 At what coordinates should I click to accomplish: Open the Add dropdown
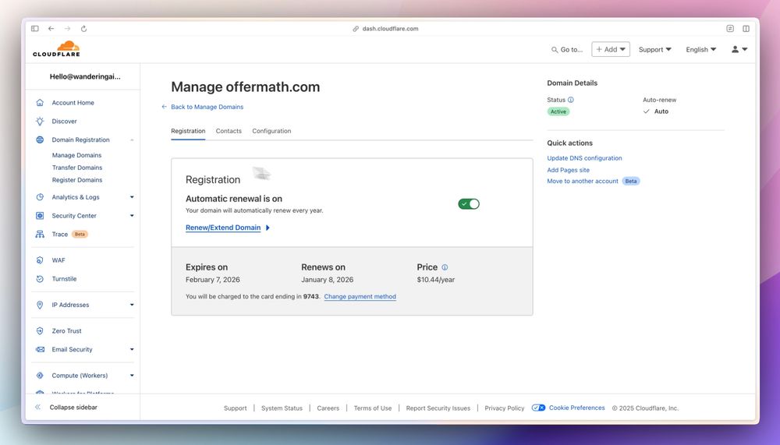(x=611, y=49)
